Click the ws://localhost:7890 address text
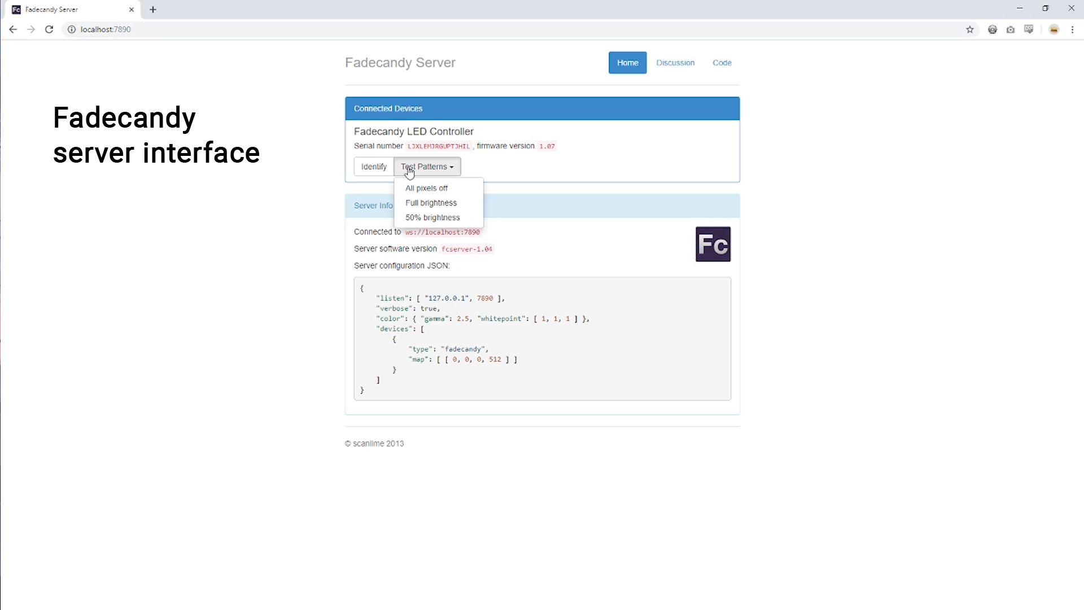The image size is (1084, 610). [443, 232]
